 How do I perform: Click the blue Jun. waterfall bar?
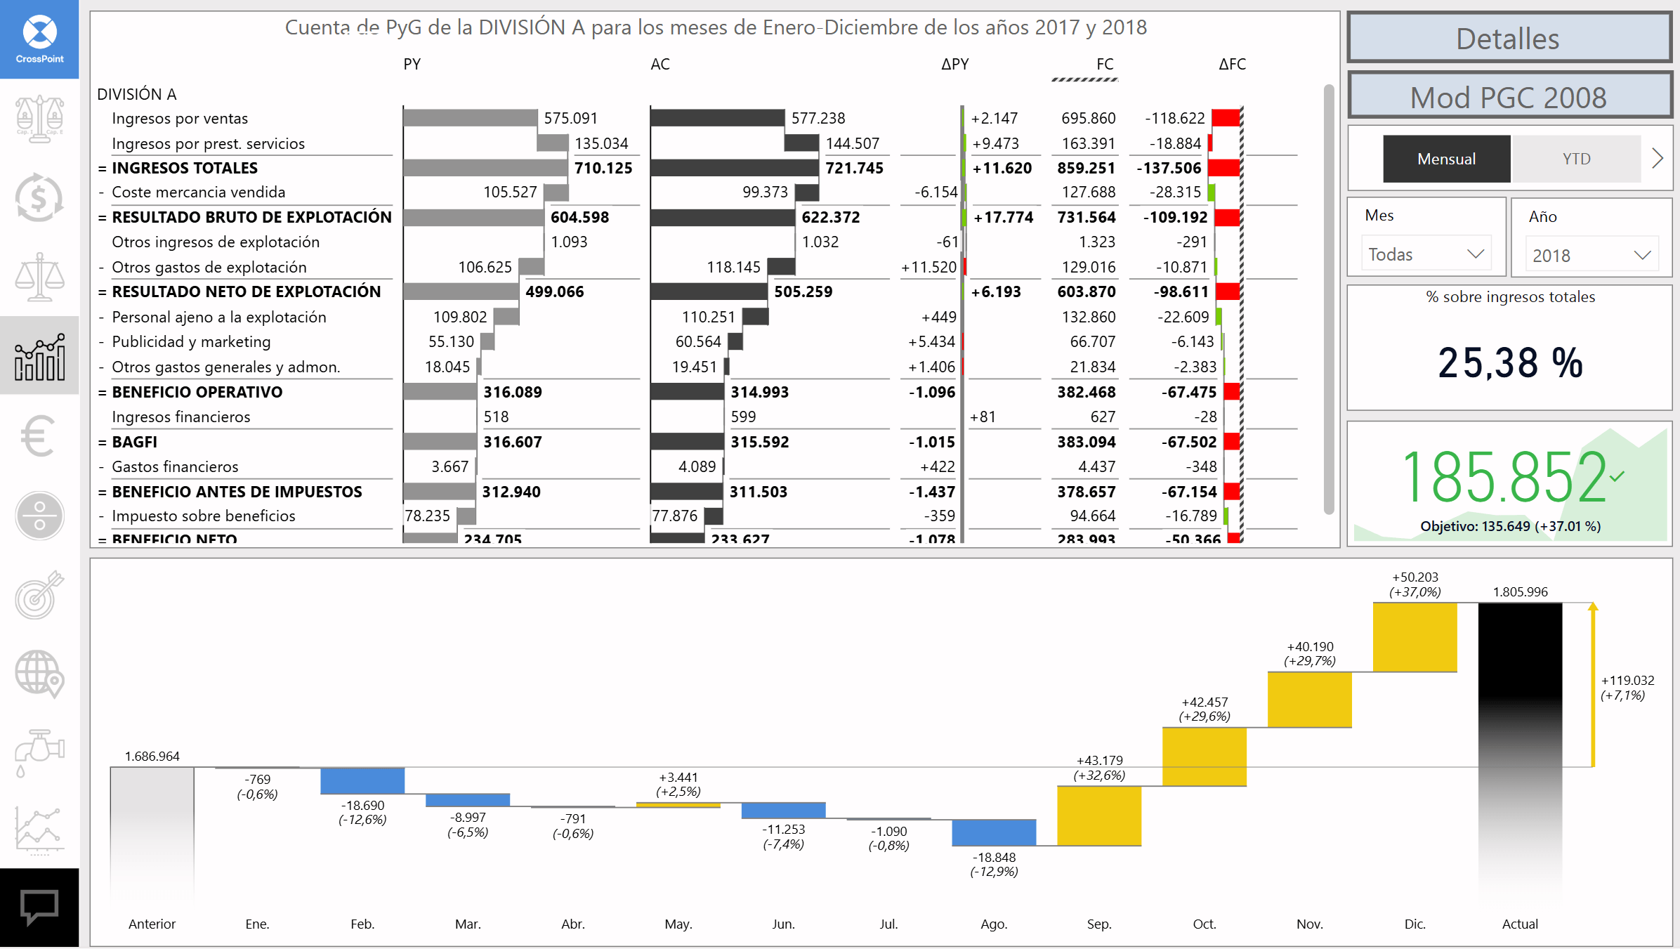[783, 811]
